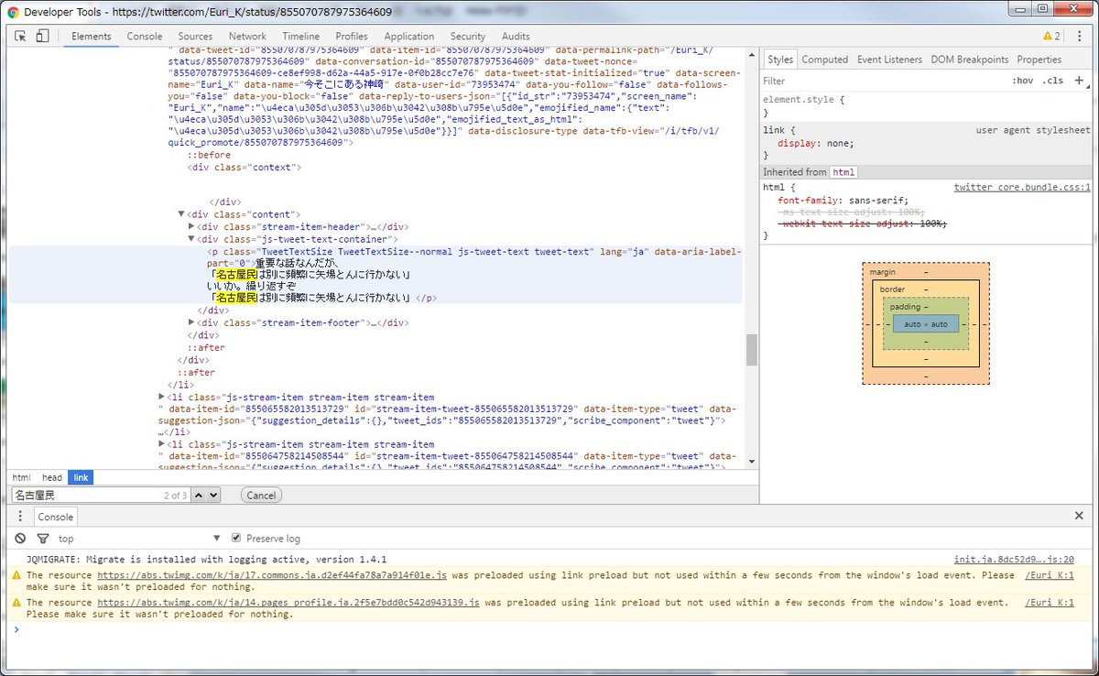1099x676 pixels.
Task: Click the margin region label in box model
Action: (x=883, y=272)
